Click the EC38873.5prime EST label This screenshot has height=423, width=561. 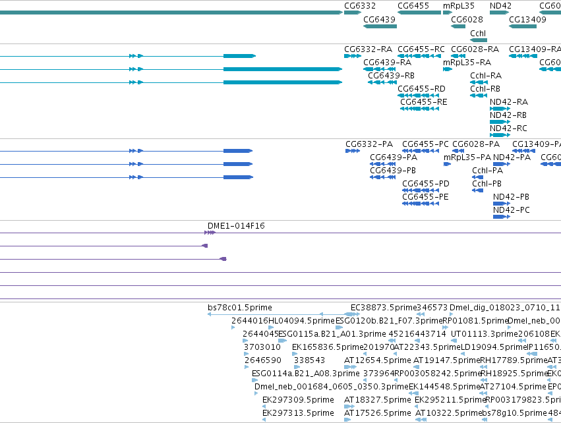[x=384, y=308]
